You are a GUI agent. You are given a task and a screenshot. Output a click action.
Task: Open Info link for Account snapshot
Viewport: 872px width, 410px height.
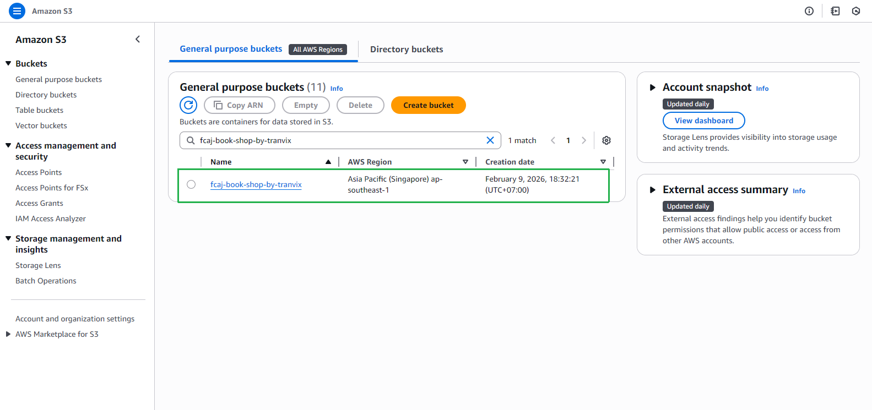(x=762, y=89)
